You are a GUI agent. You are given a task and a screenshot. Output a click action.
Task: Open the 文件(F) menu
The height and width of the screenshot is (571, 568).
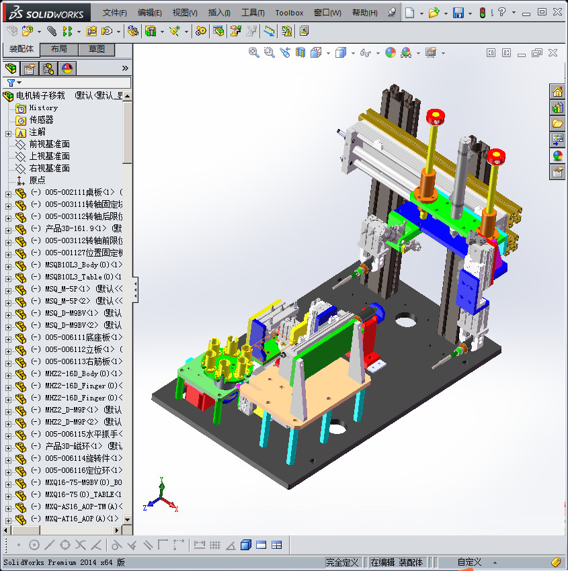pos(115,13)
